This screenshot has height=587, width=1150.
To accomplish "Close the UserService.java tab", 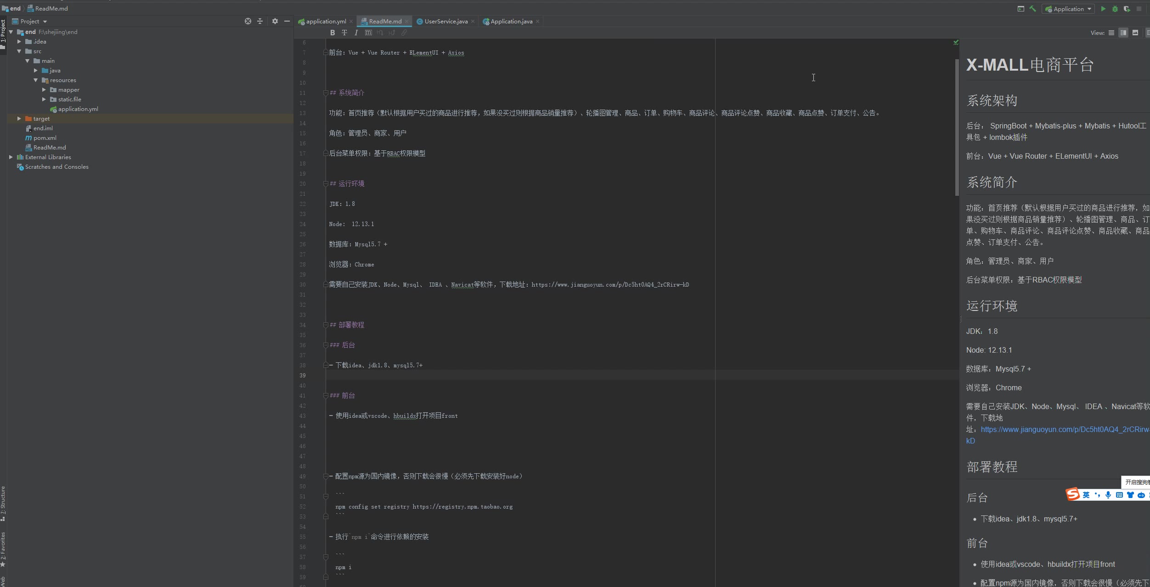I will point(473,22).
